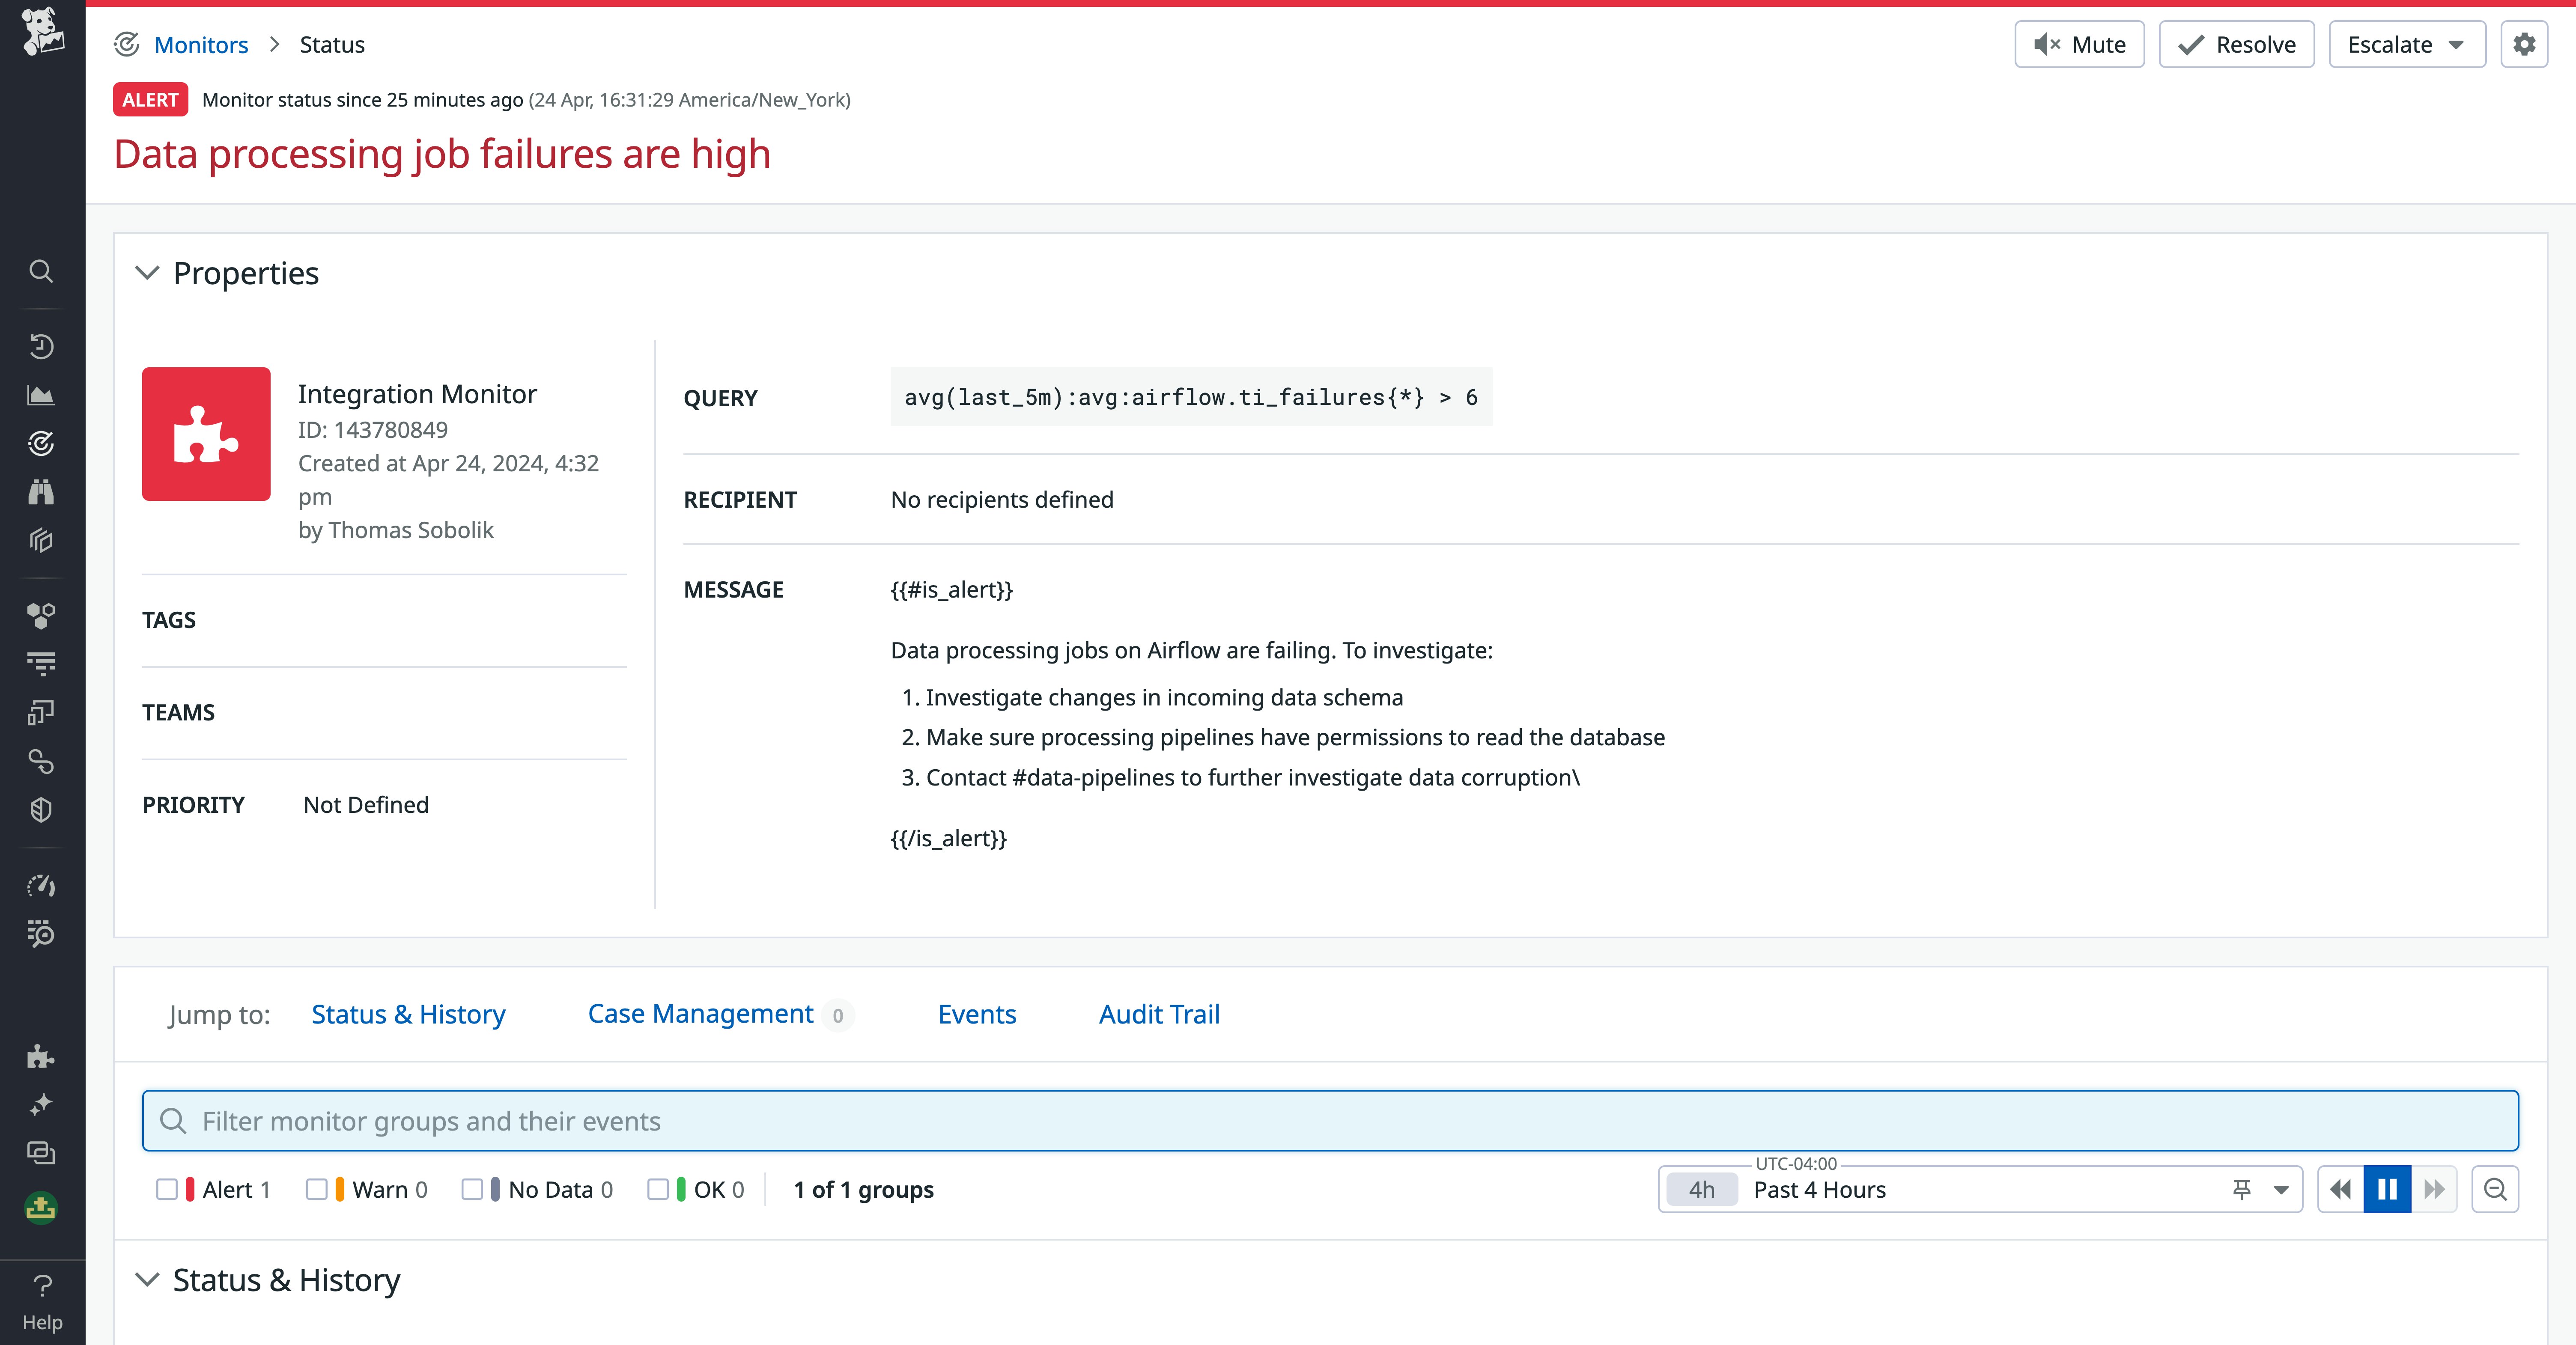Open the search icon in the sidebar
2576x1345 pixels.
click(41, 272)
